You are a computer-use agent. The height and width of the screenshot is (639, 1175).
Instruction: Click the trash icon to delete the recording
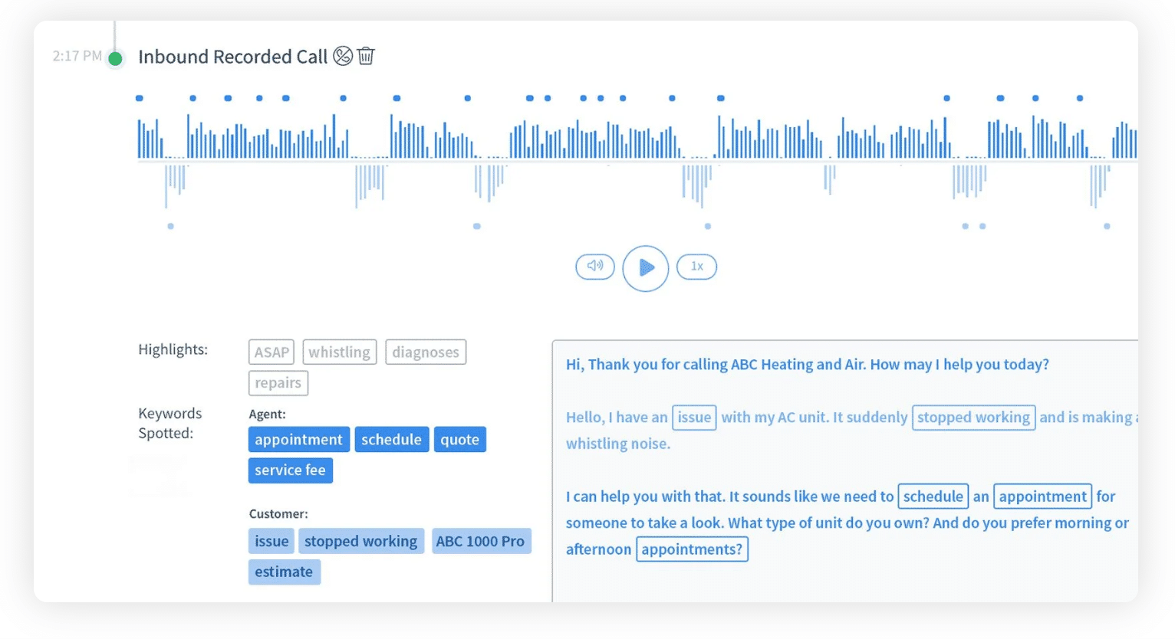click(366, 55)
